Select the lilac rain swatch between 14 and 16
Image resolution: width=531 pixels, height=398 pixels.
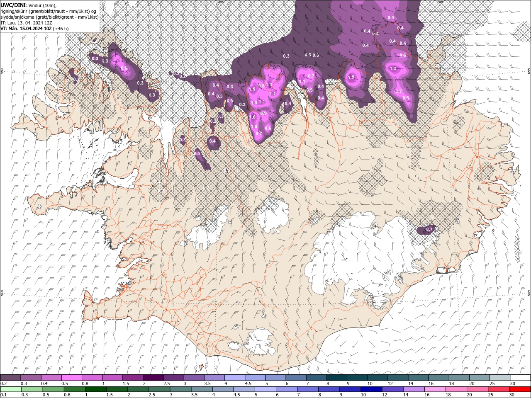pyautogui.click(x=413, y=389)
